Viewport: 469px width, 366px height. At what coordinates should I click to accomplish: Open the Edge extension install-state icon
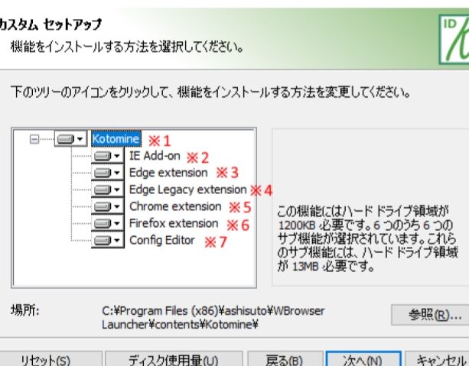pyautogui.click(x=106, y=173)
